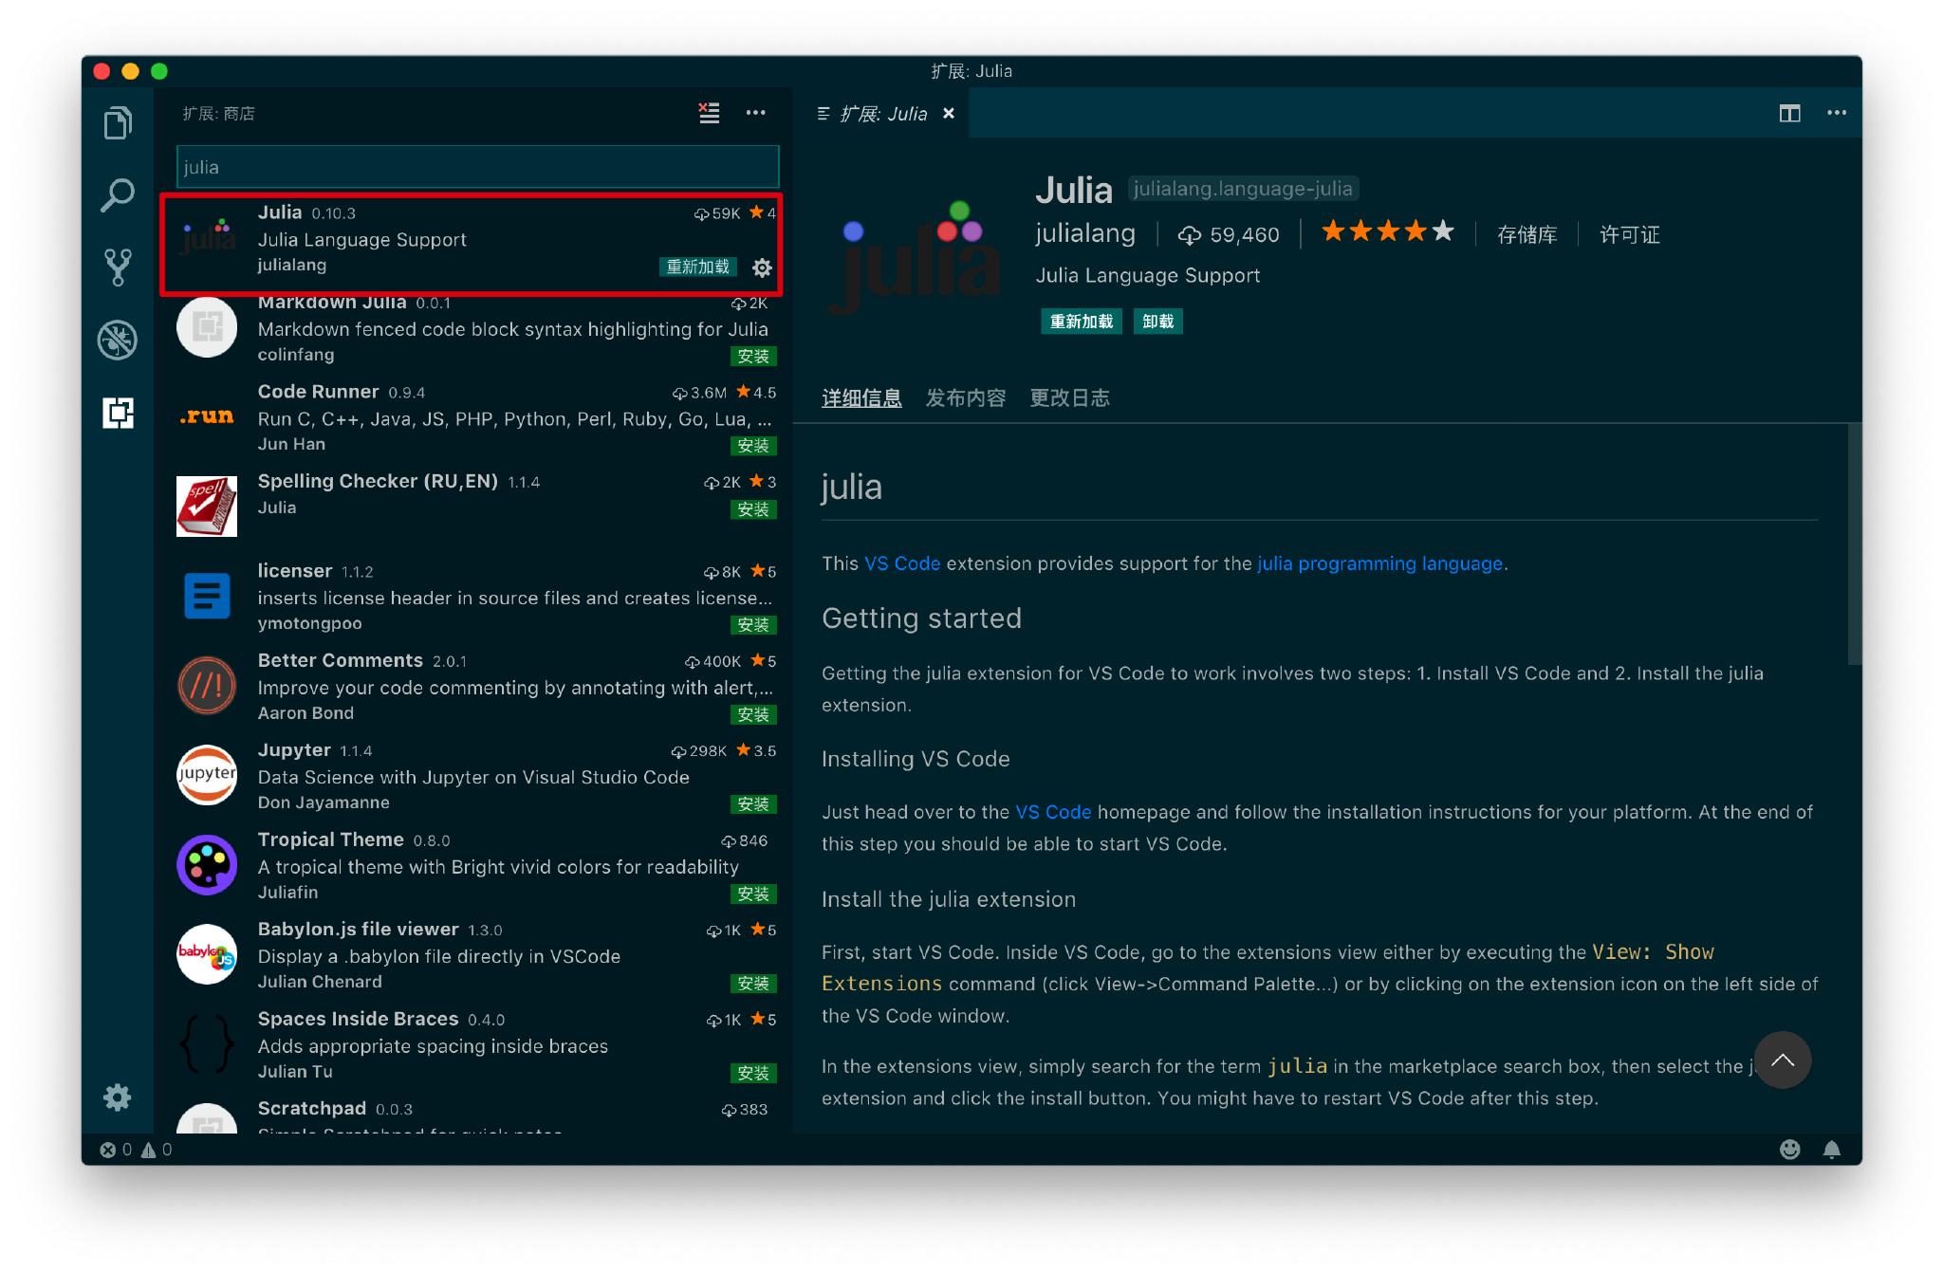Click the scroll-to-top arrow button
The image size is (1943, 1272).
click(x=1782, y=1060)
